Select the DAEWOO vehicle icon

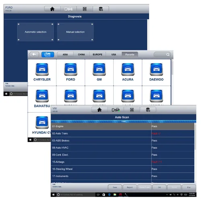[156, 70]
